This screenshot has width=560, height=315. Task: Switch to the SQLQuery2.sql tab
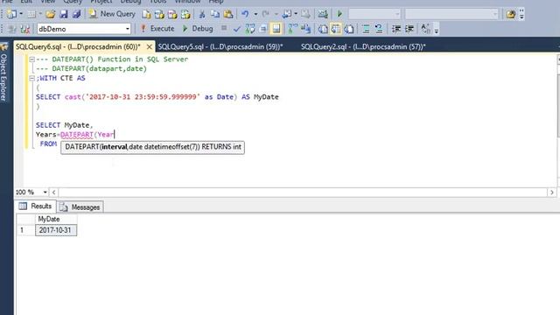tap(363, 46)
